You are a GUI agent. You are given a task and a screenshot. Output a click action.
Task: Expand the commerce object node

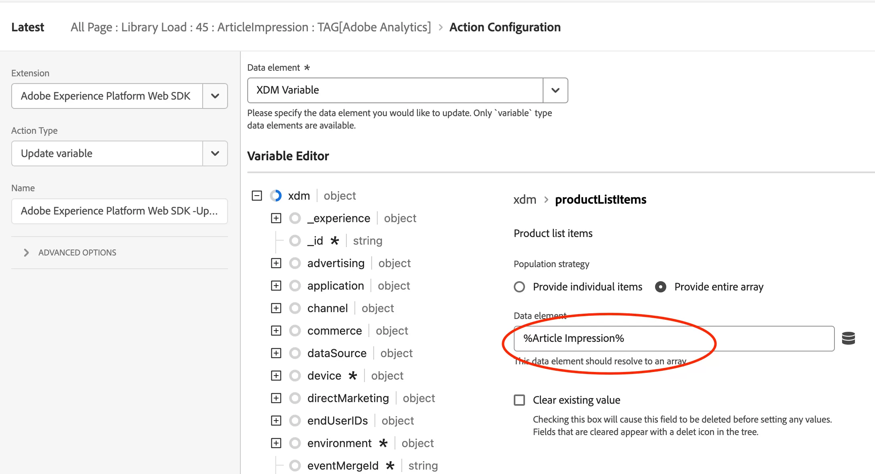(276, 331)
